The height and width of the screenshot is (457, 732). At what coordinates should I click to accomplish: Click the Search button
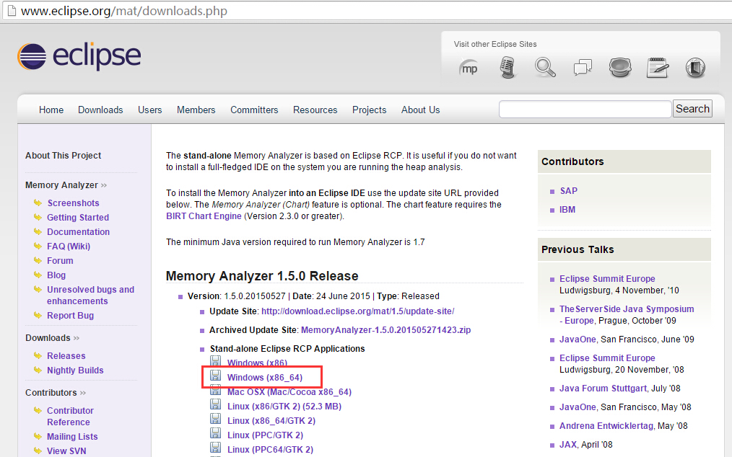(692, 109)
